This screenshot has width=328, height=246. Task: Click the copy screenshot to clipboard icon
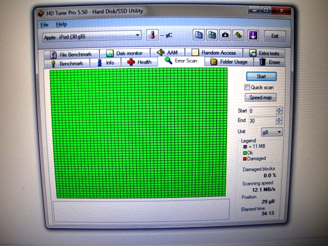pyautogui.click(x=212, y=35)
